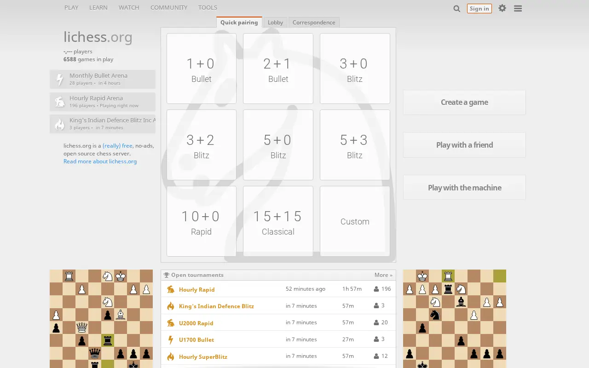The width and height of the screenshot is (589, 368).
Task: Click the flame icon in the King's Indian Defence Blitz row
Action: [x=171, y=306]
